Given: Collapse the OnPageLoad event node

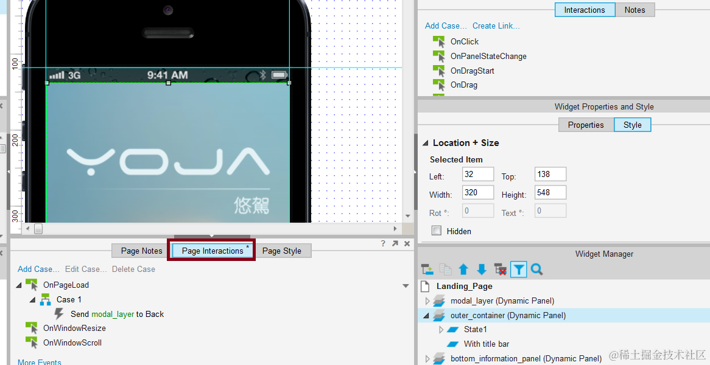Looking at the screenshot, I should tap(18, 285).
